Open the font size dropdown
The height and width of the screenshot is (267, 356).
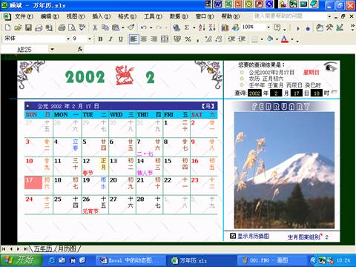coord(90,39)
